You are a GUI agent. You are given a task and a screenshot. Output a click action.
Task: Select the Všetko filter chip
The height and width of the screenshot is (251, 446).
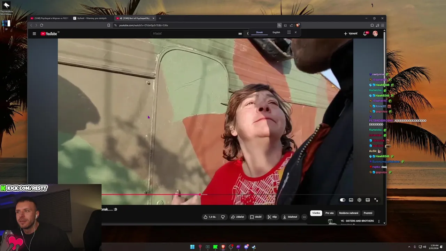click(x=316, y=213)
